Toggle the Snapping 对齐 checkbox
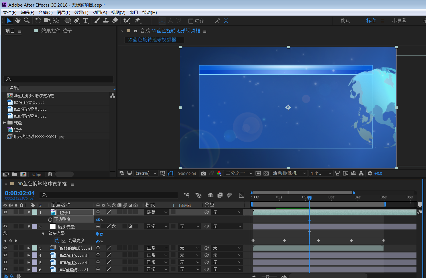This screenshot has width=426, height=278. tap(191, 21)
